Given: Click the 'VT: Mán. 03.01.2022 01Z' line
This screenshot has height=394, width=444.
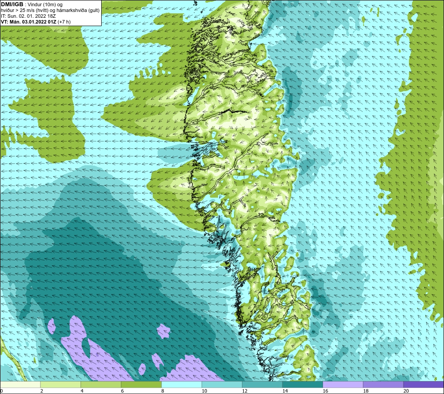Looking at the screenshot, I should 28,22.
